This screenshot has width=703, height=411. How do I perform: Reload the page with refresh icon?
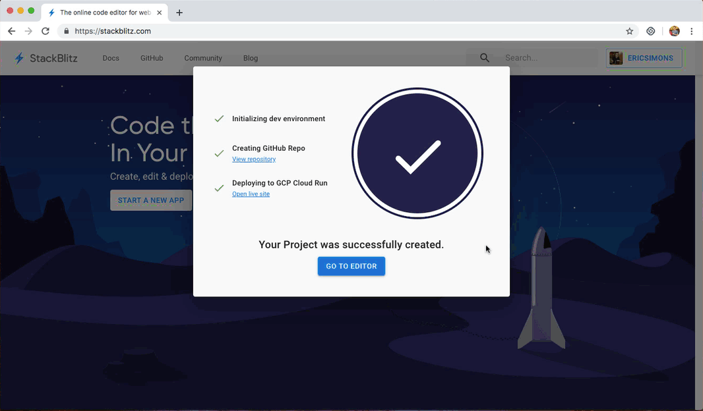click(46, 31)
